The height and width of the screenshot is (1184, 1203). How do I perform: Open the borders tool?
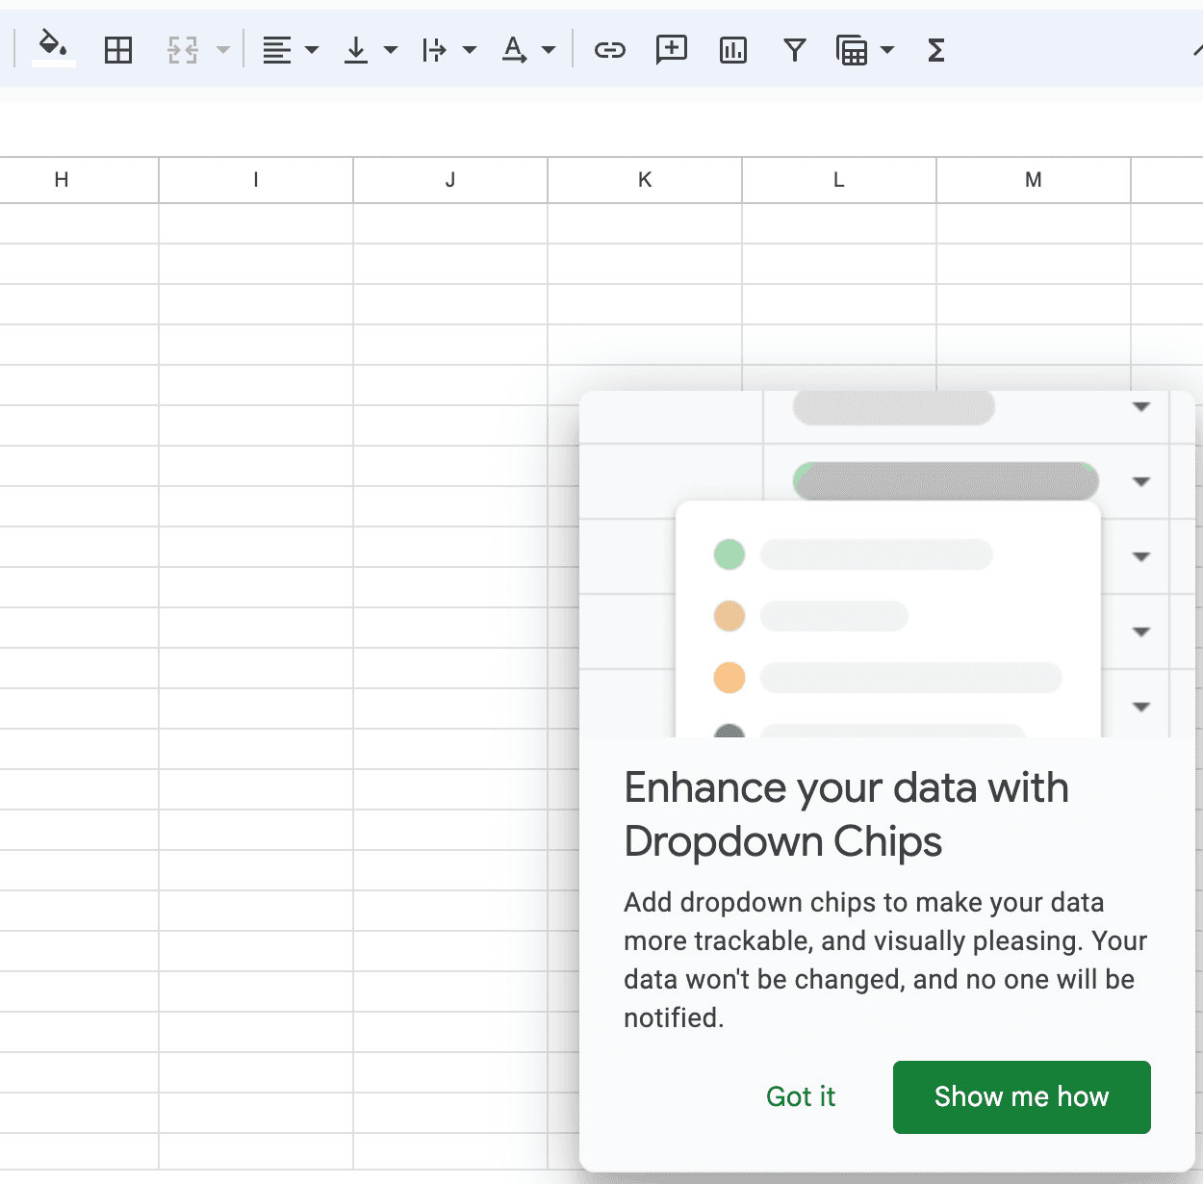point(117,49)
